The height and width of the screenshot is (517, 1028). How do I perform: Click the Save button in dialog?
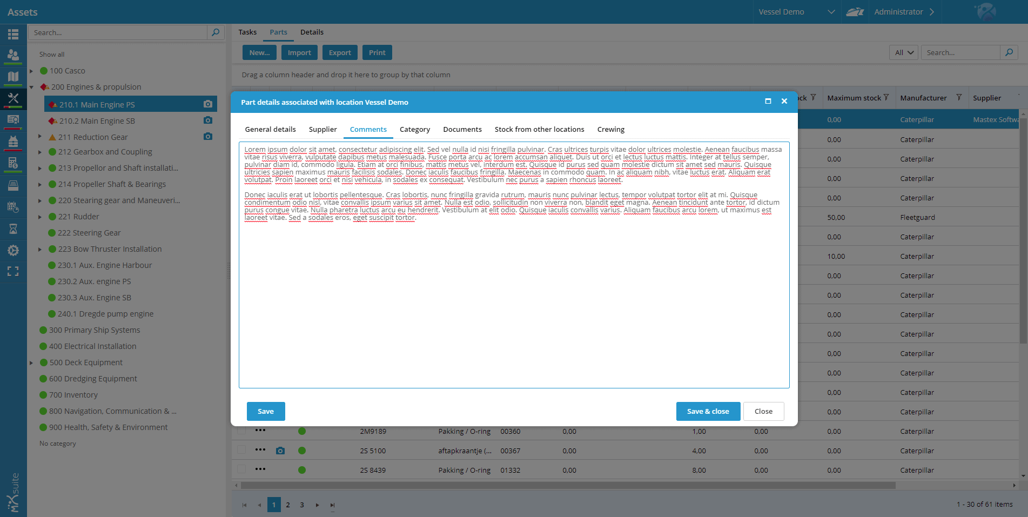(266, 411)
